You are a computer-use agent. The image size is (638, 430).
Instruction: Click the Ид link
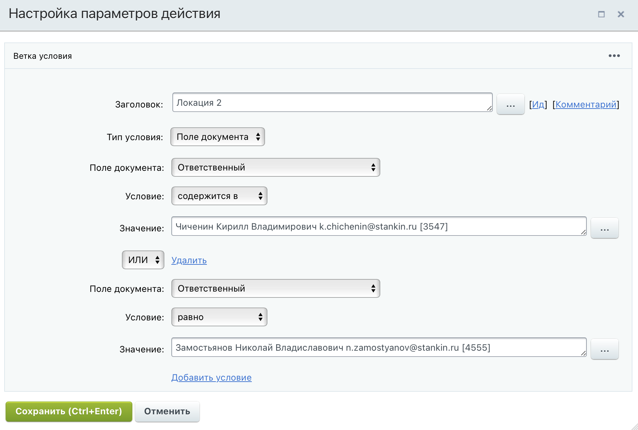click(x=538, y=104)
